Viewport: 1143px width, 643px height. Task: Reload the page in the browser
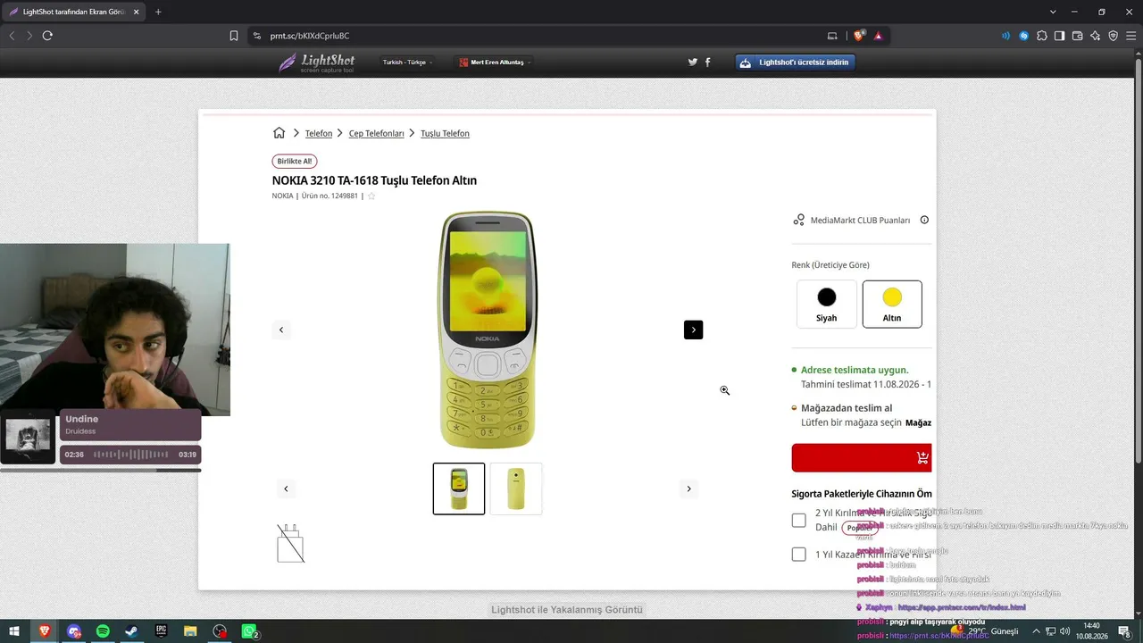pos(47,36)
